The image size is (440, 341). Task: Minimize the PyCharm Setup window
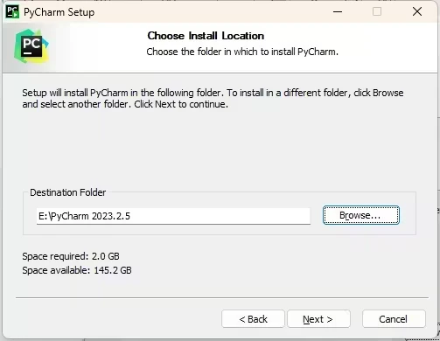(x=338, y=12)
